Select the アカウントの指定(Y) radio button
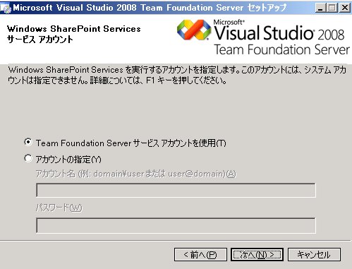The image size is (352, 269). pos(28,158)
